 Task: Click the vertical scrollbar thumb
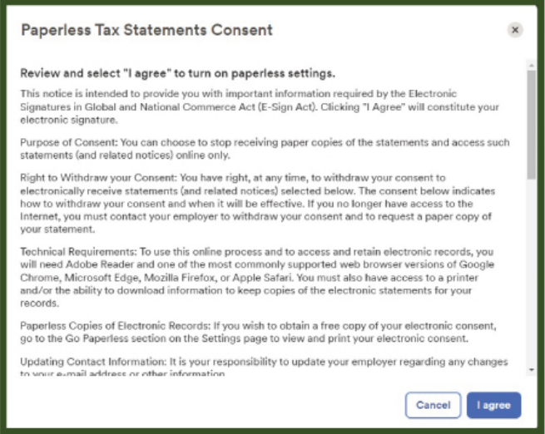tap(532, 125)
